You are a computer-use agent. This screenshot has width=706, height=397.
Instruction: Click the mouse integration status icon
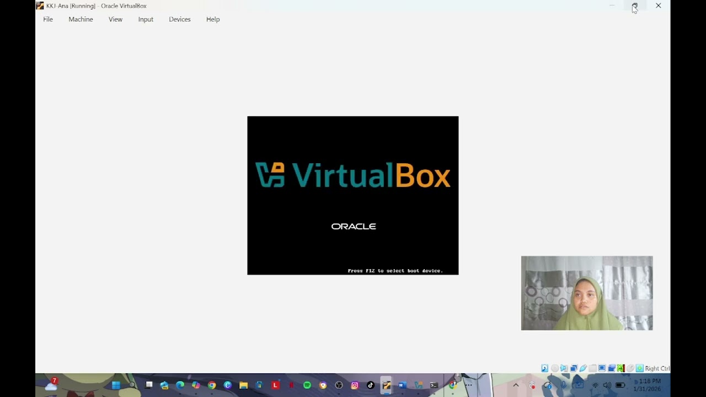click(630, 368)
